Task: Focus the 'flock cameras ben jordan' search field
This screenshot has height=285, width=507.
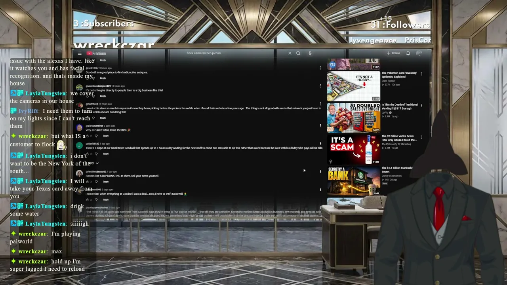Action: pyautogui.click(x=236, y=53)
